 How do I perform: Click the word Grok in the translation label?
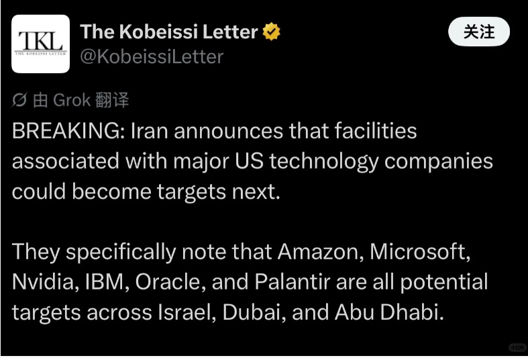tap(72, 101)
